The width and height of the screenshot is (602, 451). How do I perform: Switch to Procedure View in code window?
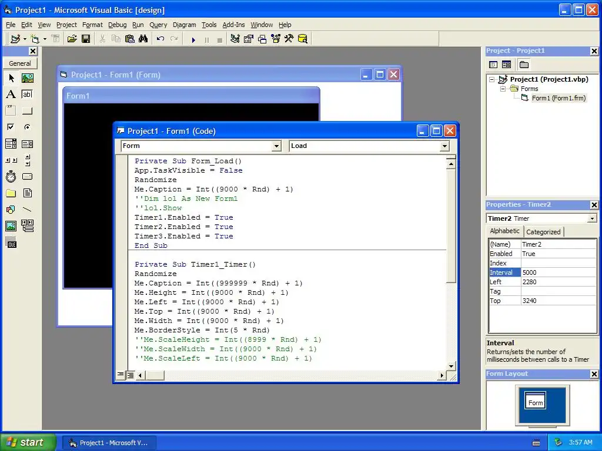tap(121, 375)
